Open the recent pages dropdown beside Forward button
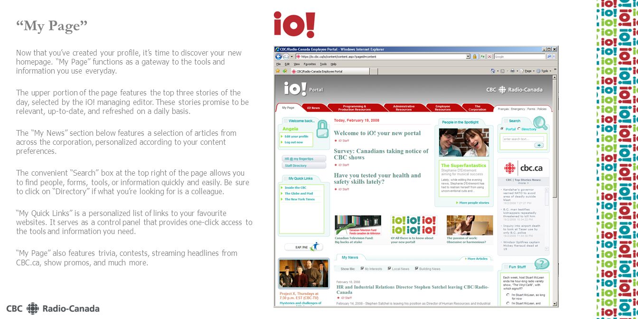Viewport: 638px width, 319px height. [291, 56]
